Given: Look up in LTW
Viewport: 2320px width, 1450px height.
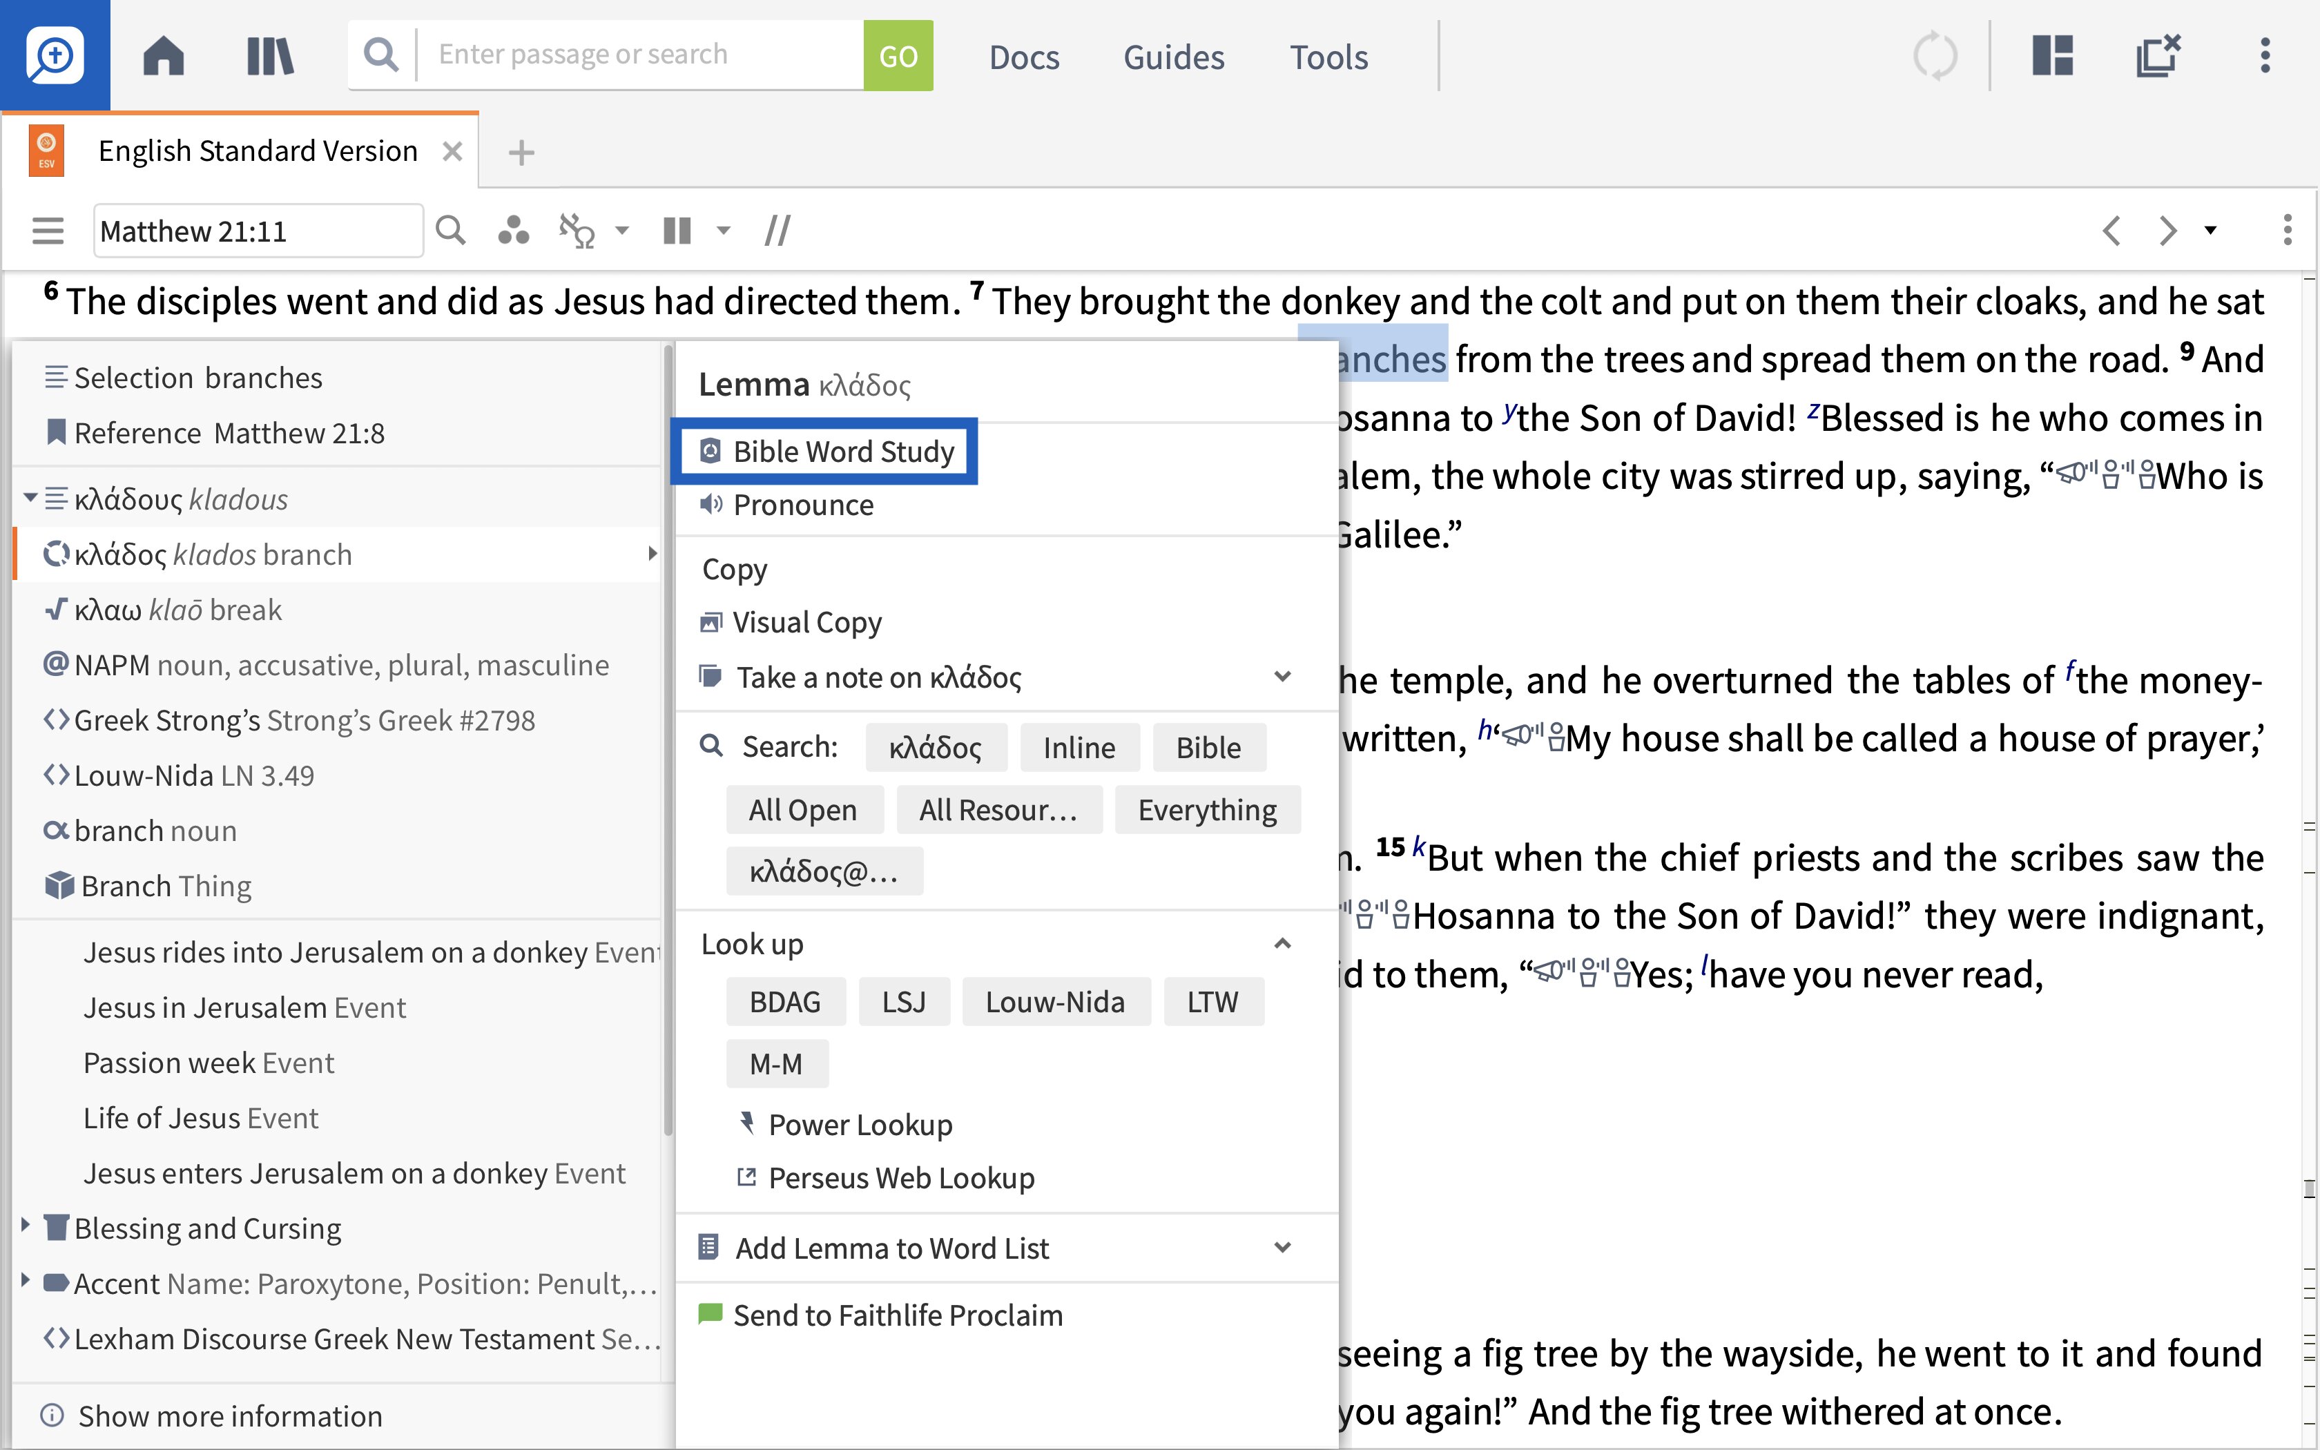Looking at the screenshot, I should click(1212, 1001).
